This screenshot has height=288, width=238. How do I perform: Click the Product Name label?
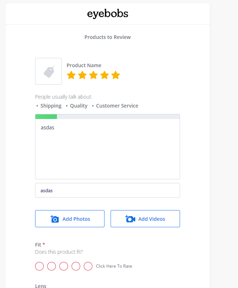[x=84, y=65]
